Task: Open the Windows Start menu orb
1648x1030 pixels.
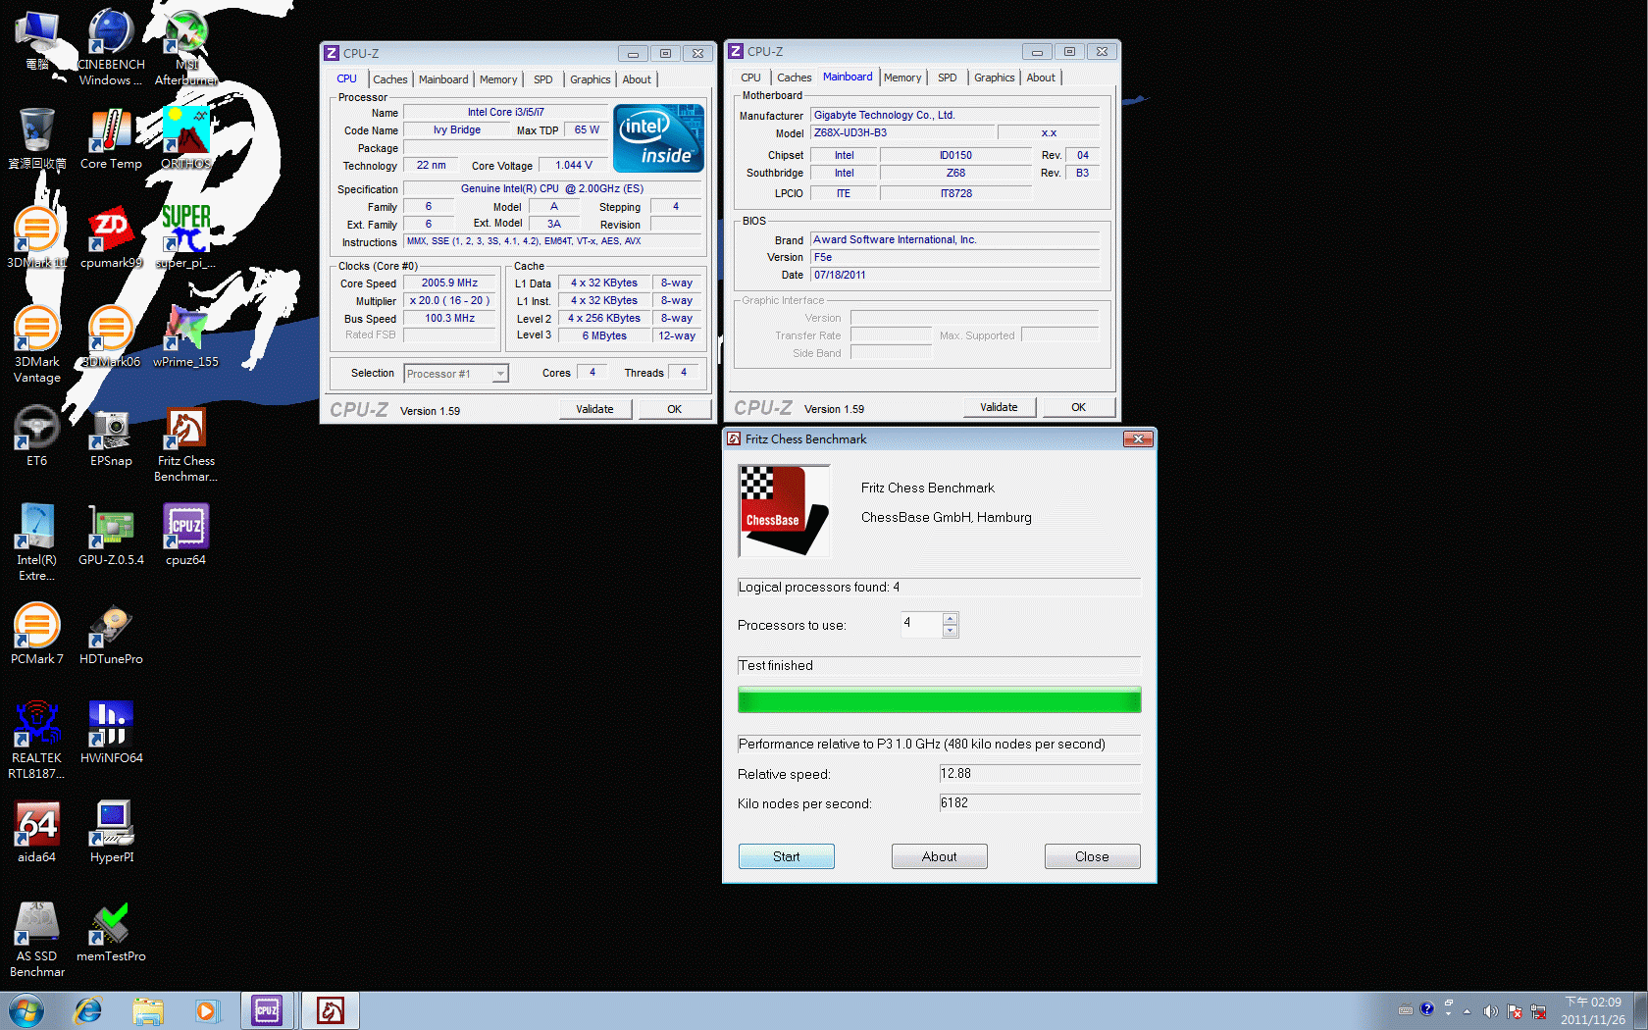Action: [26, 1010]
